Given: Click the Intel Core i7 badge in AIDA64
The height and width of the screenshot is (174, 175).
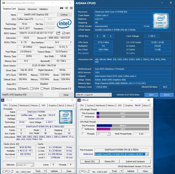Looking at the screenshot, I should click(x=161, y=21).
